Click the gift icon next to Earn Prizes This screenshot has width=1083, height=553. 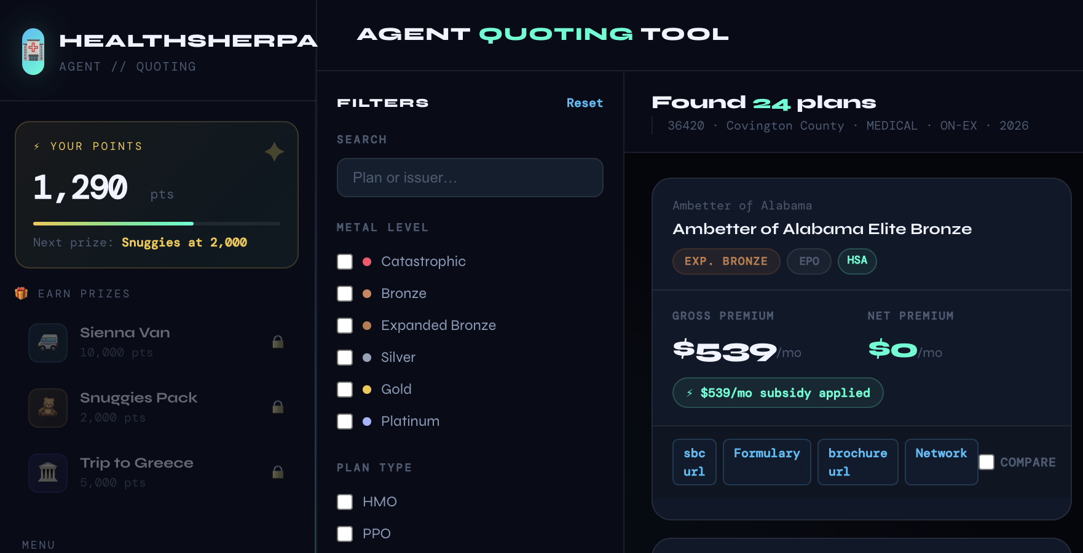pos(22,293)
